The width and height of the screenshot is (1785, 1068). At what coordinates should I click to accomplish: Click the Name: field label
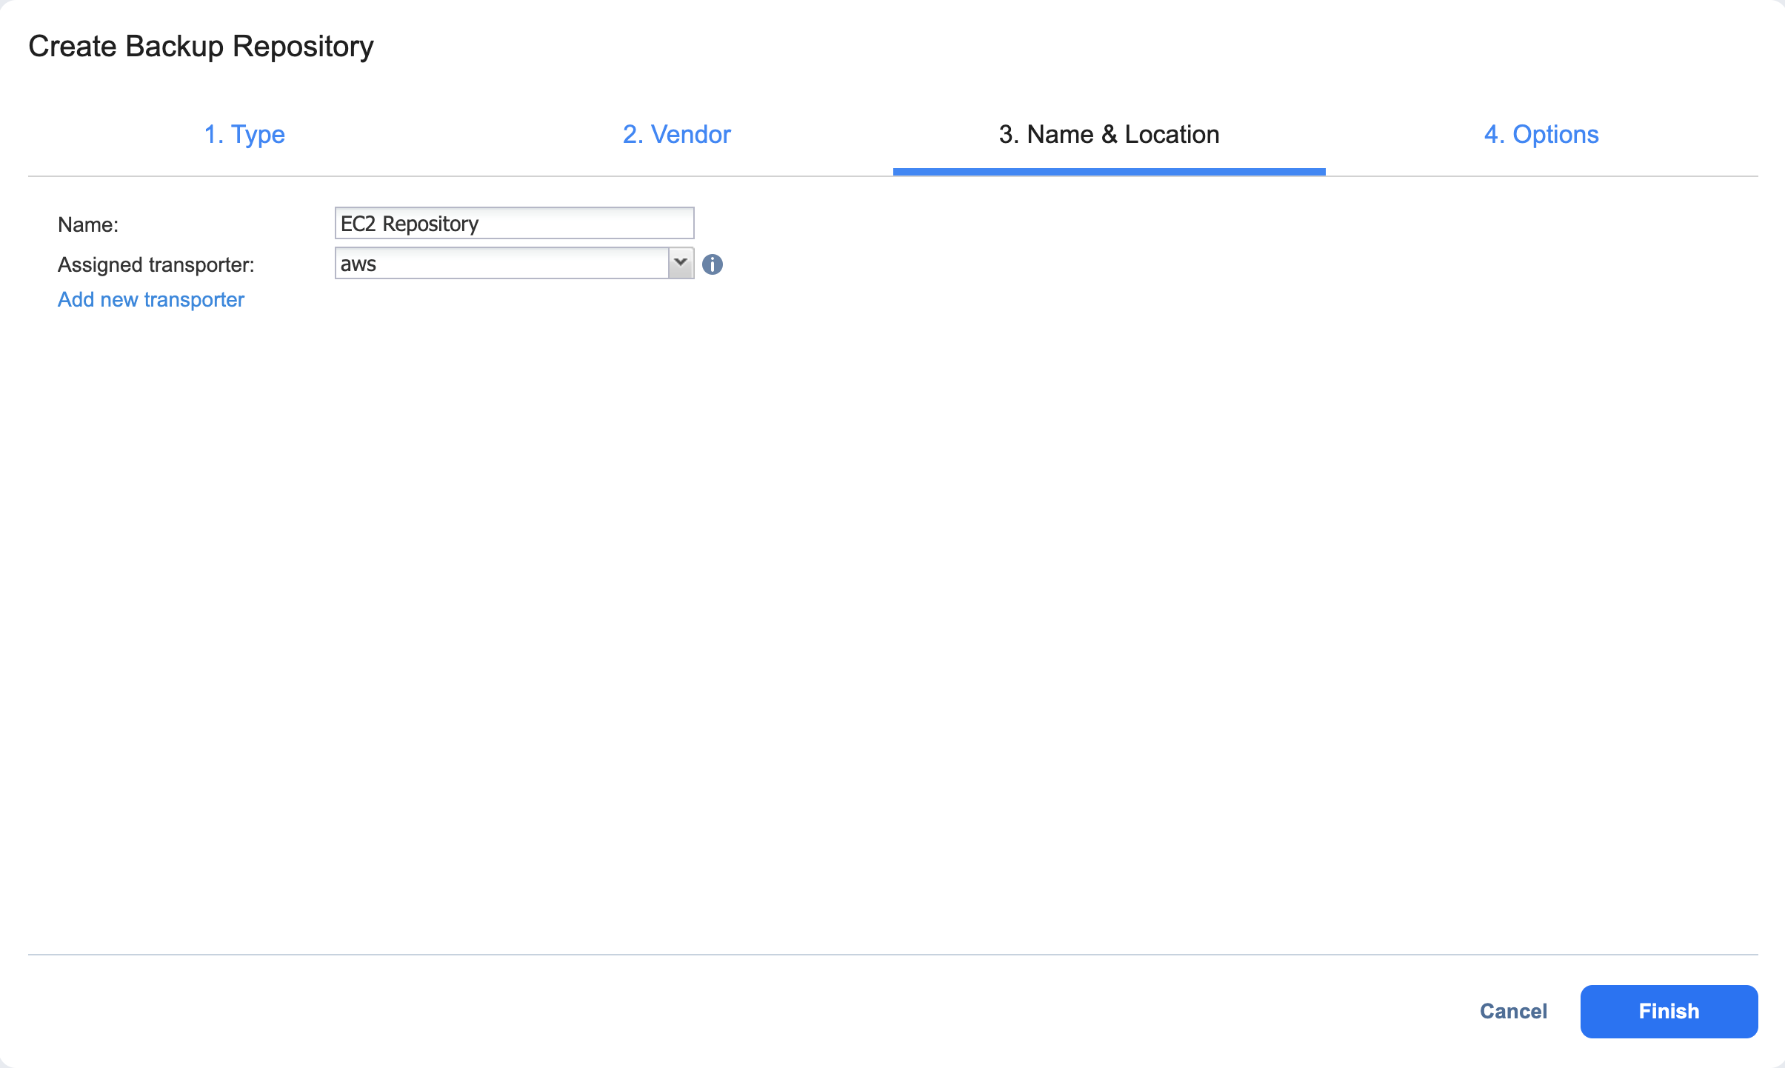pyautogui.click(x=88, y=224)
